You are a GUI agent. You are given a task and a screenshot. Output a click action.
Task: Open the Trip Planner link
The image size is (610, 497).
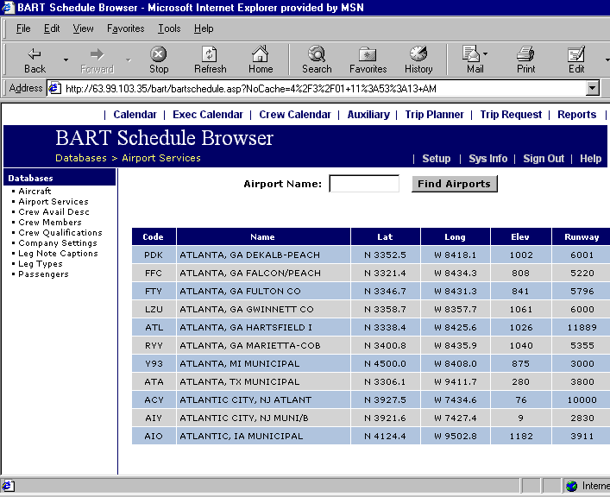pyautogui.click(x=436, y=115)
